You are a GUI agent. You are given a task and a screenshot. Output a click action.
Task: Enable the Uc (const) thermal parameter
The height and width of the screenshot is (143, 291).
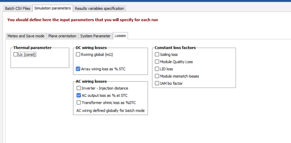[x=15, y=54]
